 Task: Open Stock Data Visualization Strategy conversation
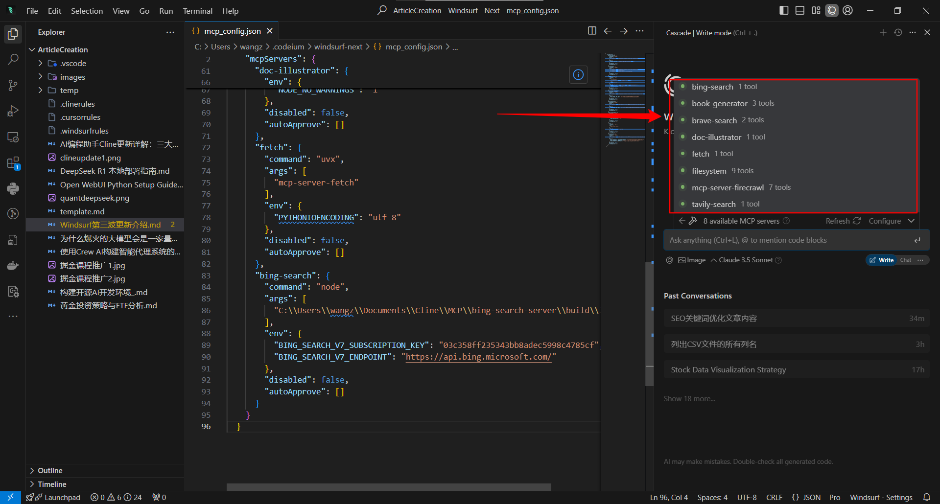point(797,369)
